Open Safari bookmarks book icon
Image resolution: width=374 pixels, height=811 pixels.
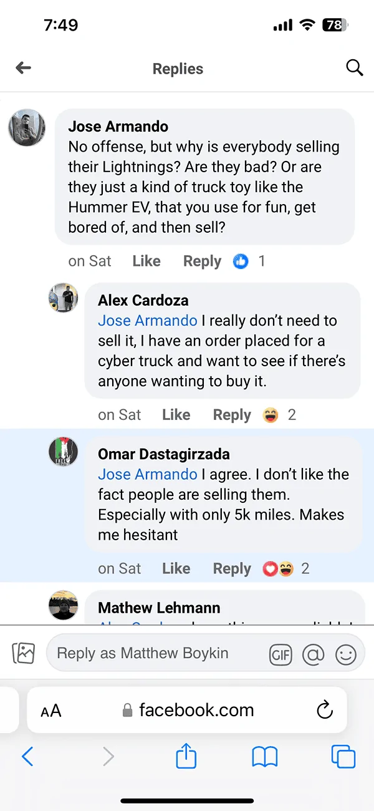(264, 757)
